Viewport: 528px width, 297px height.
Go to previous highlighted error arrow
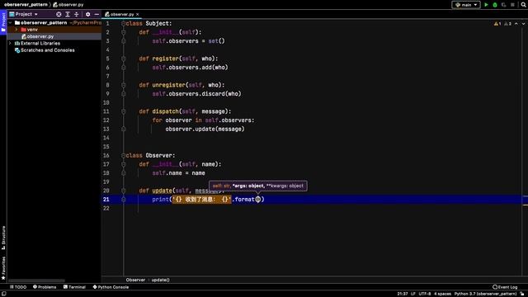516,24
